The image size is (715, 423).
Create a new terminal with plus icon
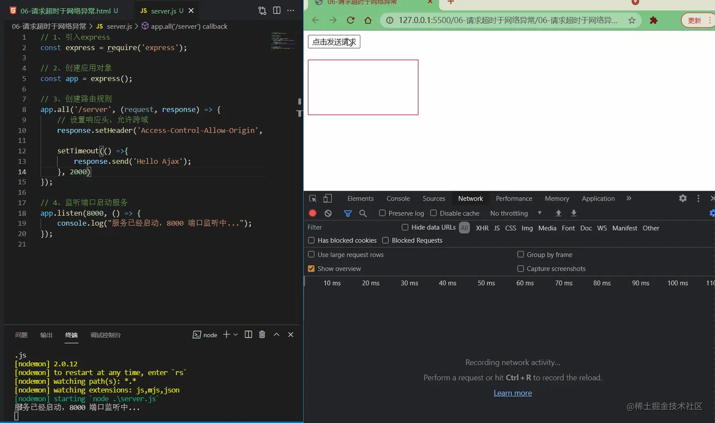point(227,334)
